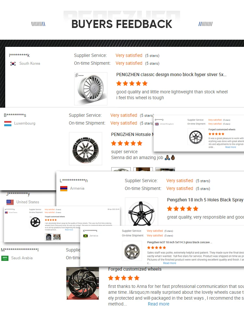Click five-star rating of United Kingdom review
Image resolution: width=244 pixels, height=311 pixels.
tap(216, 134)
